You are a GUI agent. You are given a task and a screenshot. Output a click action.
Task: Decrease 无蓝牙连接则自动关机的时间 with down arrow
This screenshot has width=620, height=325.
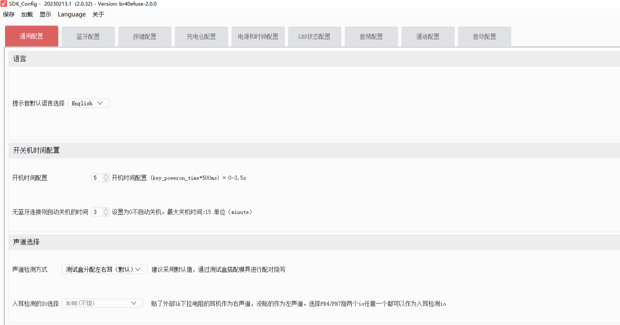[x=106, y=214]
